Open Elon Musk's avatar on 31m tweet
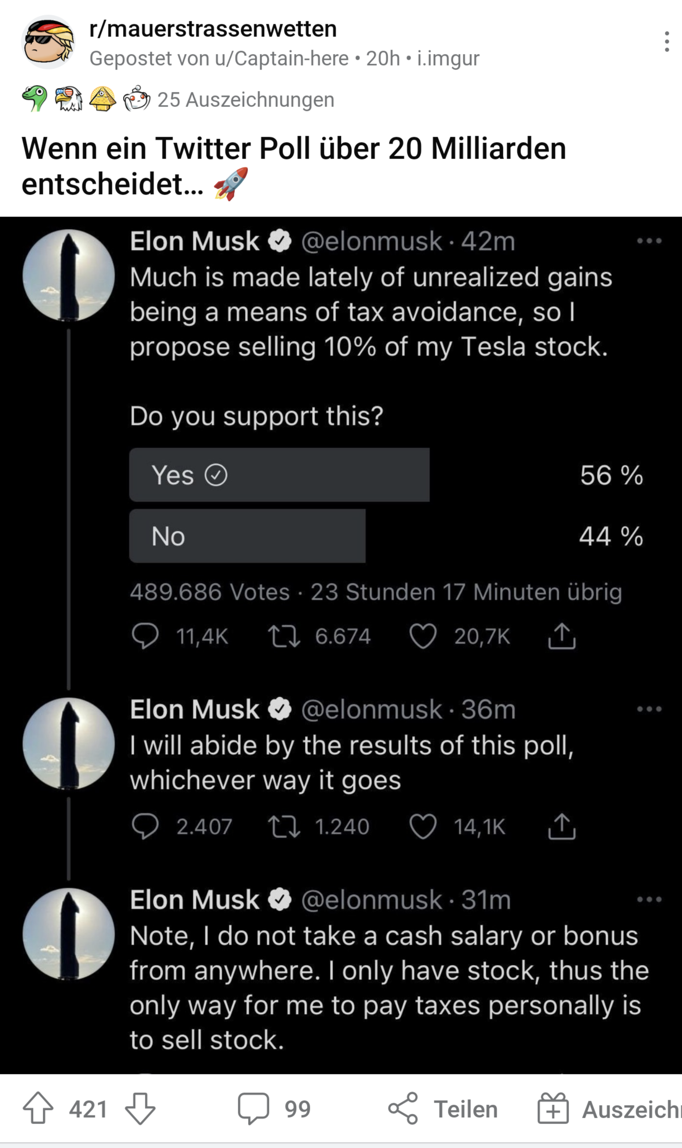Screen dimensions: 682x1148 pos(69,934)
